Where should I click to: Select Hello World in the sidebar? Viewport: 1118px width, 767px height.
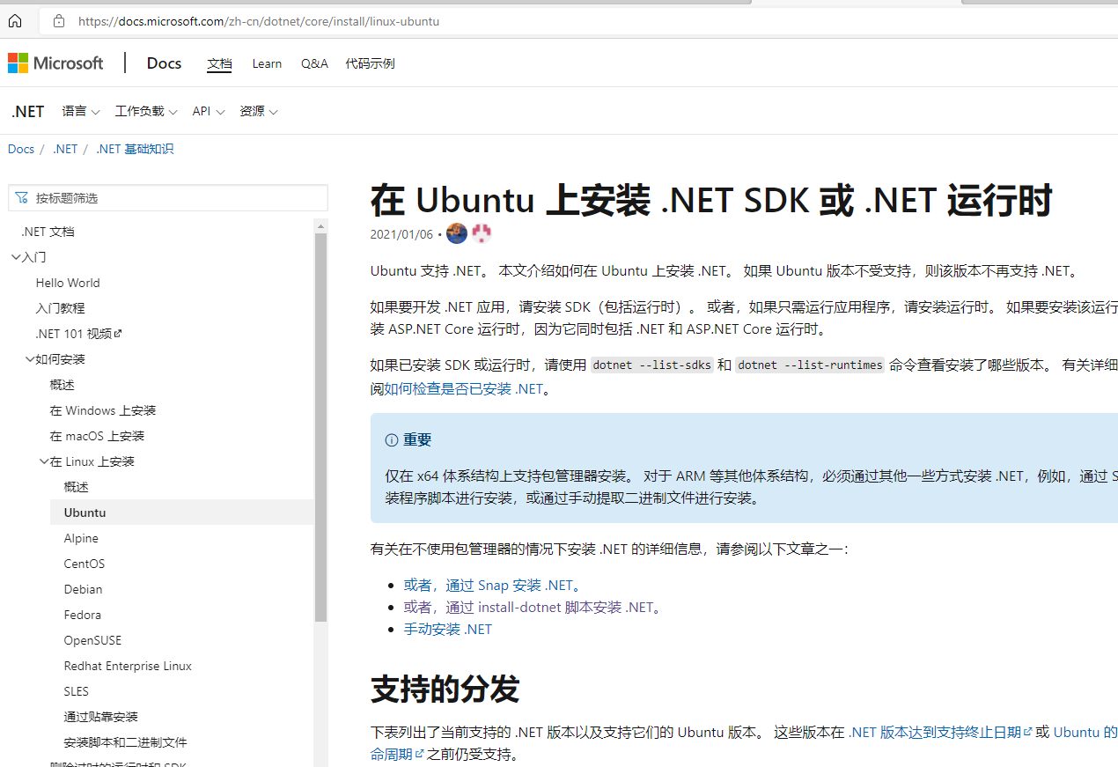tap(68, 283)
